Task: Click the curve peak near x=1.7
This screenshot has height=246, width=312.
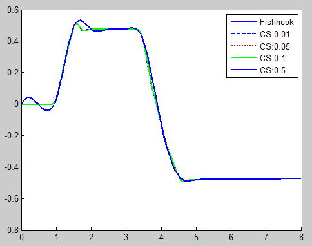Action: [80, 21]
